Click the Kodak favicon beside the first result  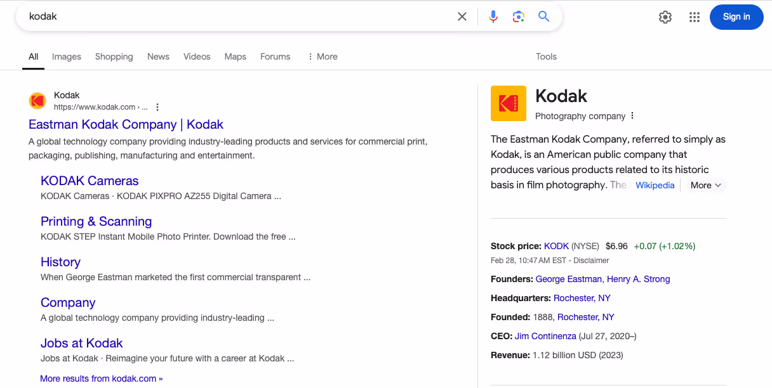(37, 101)
